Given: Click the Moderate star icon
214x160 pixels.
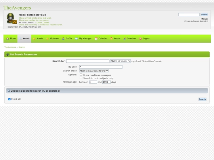Looking at the screenshot, I should (48, 39).
